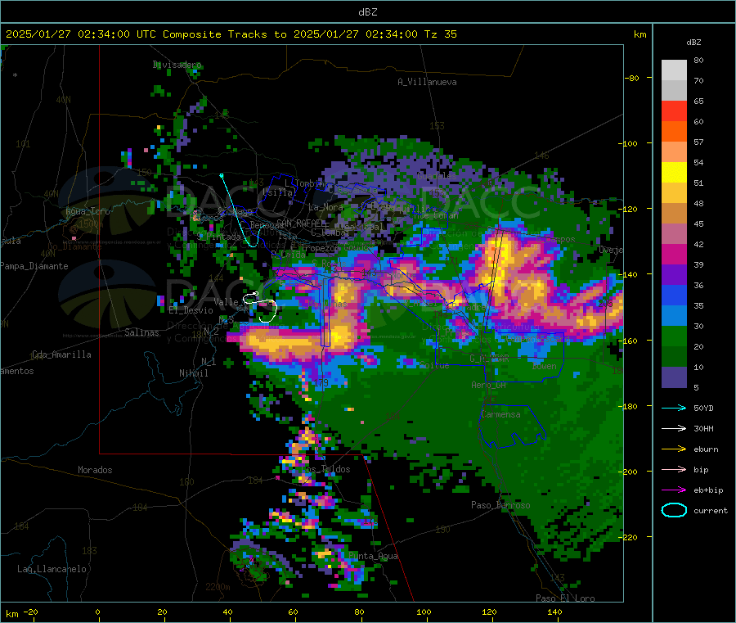Image resolution: width=736 pixels, height=623 pixels.
Task: Click the white 30HM arrow icon
Action: 674,428
